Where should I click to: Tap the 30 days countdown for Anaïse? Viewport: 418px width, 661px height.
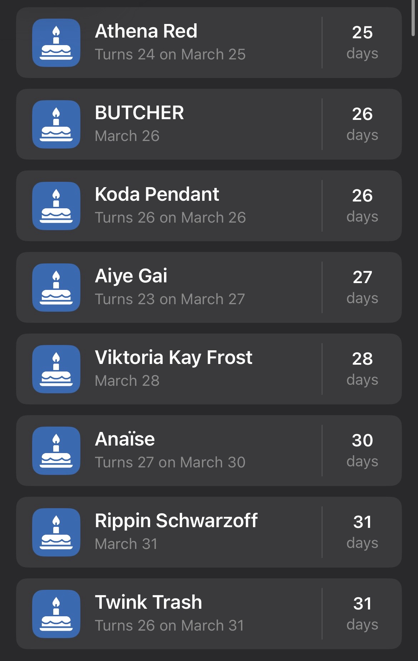pyautogui.click(x=362, y=450)
